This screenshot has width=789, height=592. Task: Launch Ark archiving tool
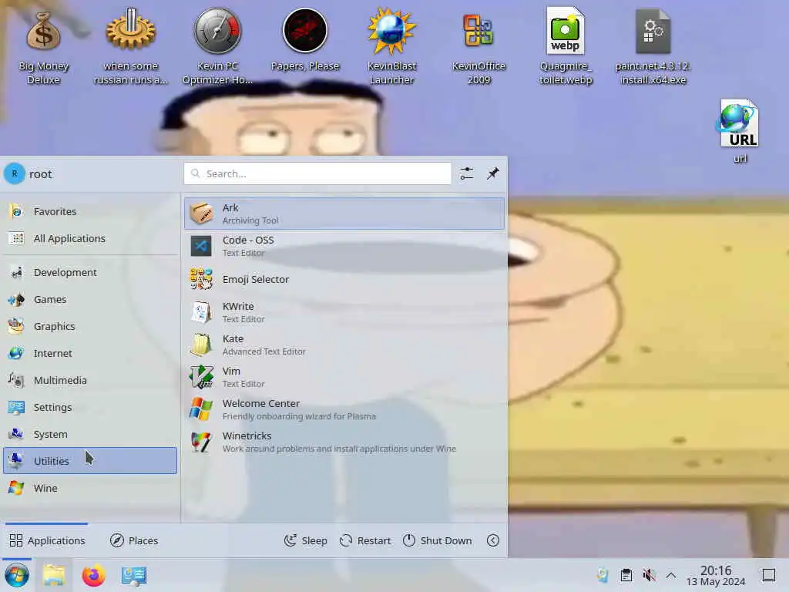(x=344, y=214)
